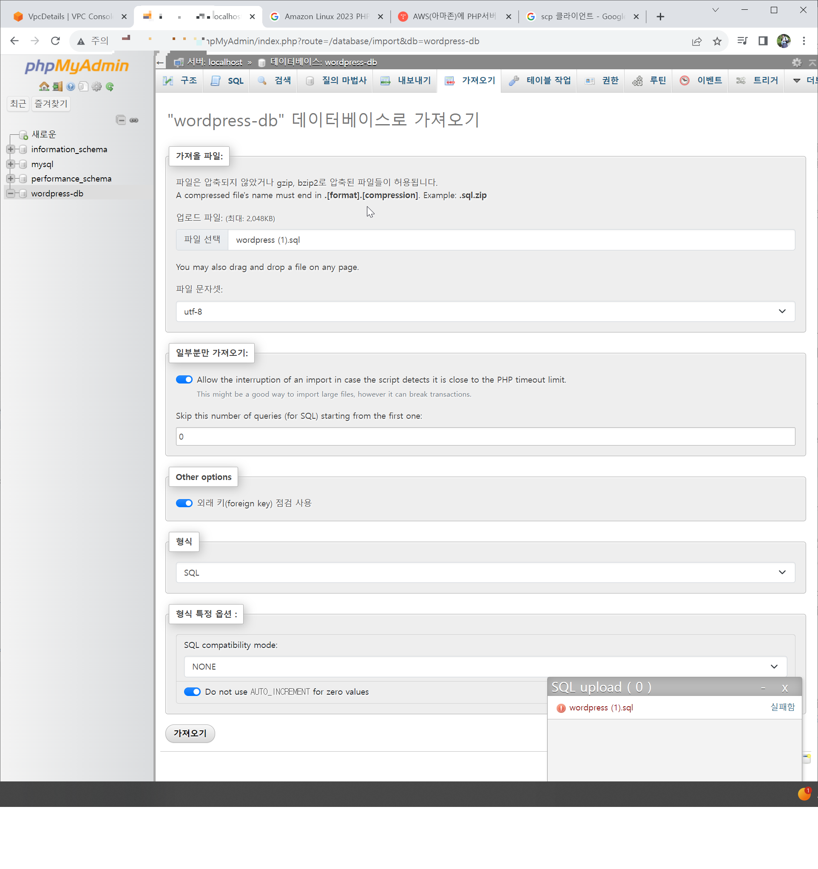Hide navigation panel left arrow

coord(160,62)
